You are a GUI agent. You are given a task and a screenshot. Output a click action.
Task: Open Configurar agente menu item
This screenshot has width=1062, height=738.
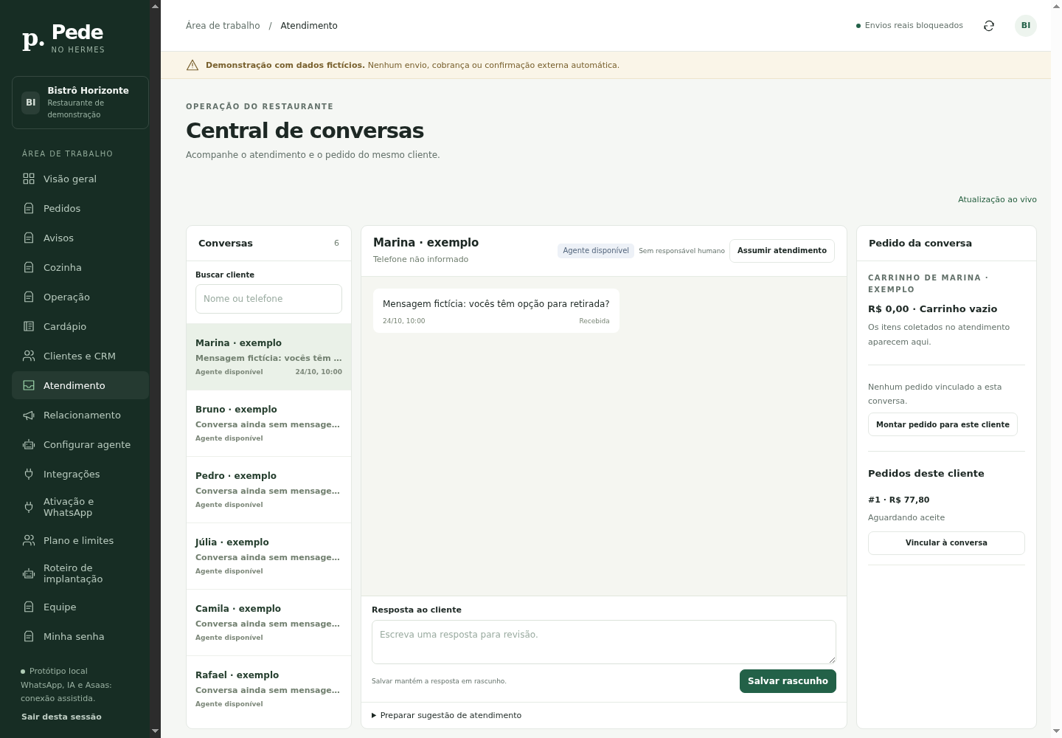80,444
